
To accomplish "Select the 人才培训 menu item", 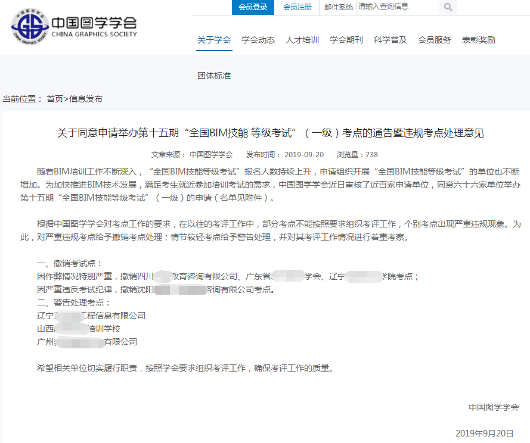I will (302, 39).
